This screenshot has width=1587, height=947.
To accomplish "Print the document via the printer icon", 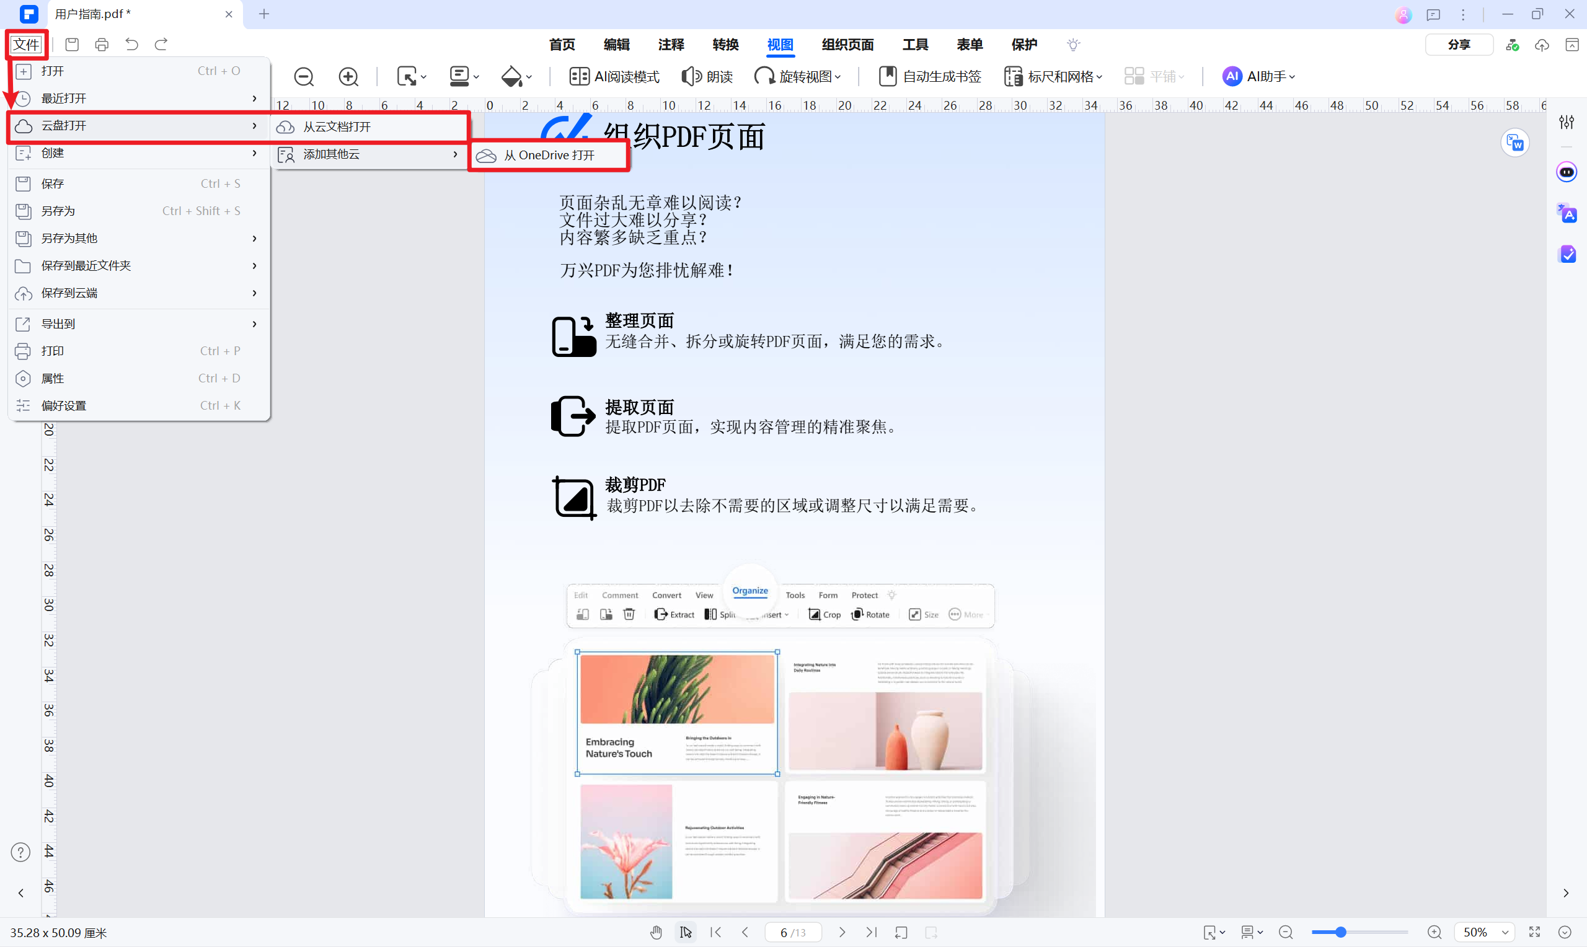I will (x=102, y=44).
